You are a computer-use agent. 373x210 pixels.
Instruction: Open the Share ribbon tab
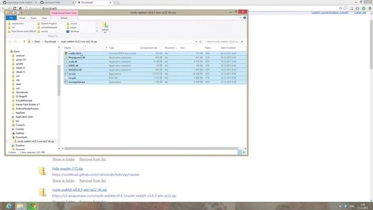click(34, 18)
